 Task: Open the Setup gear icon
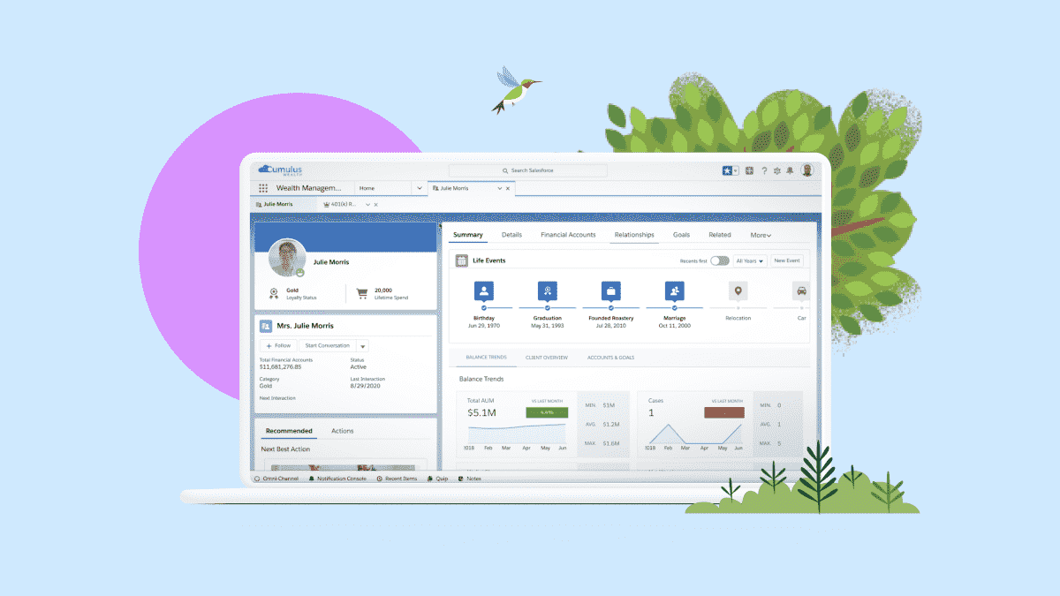click(777, 170)
